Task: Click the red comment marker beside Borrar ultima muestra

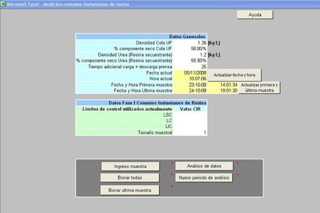Action: pyautogui.click(x=172, y=186)
